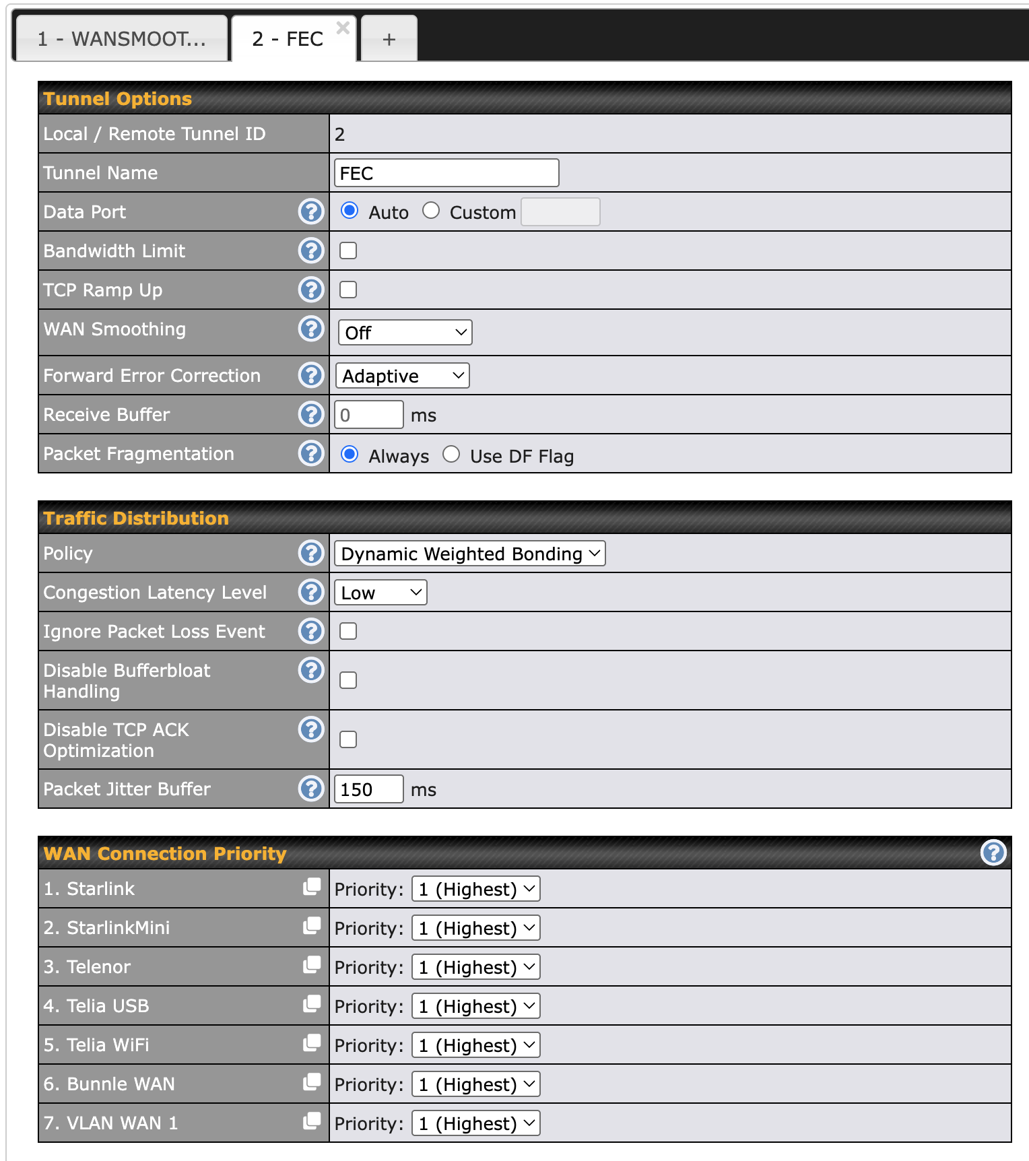
Task: Show help for Congestion Latency Level
Action: click(311, 592)
